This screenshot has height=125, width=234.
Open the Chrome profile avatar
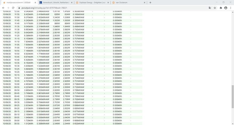click(226, 8)
